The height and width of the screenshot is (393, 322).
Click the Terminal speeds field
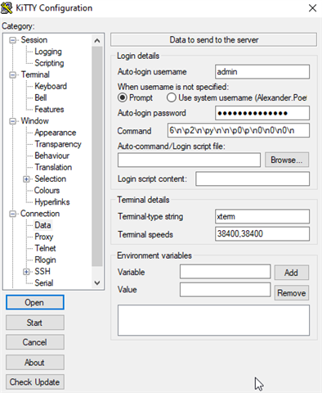262,234
